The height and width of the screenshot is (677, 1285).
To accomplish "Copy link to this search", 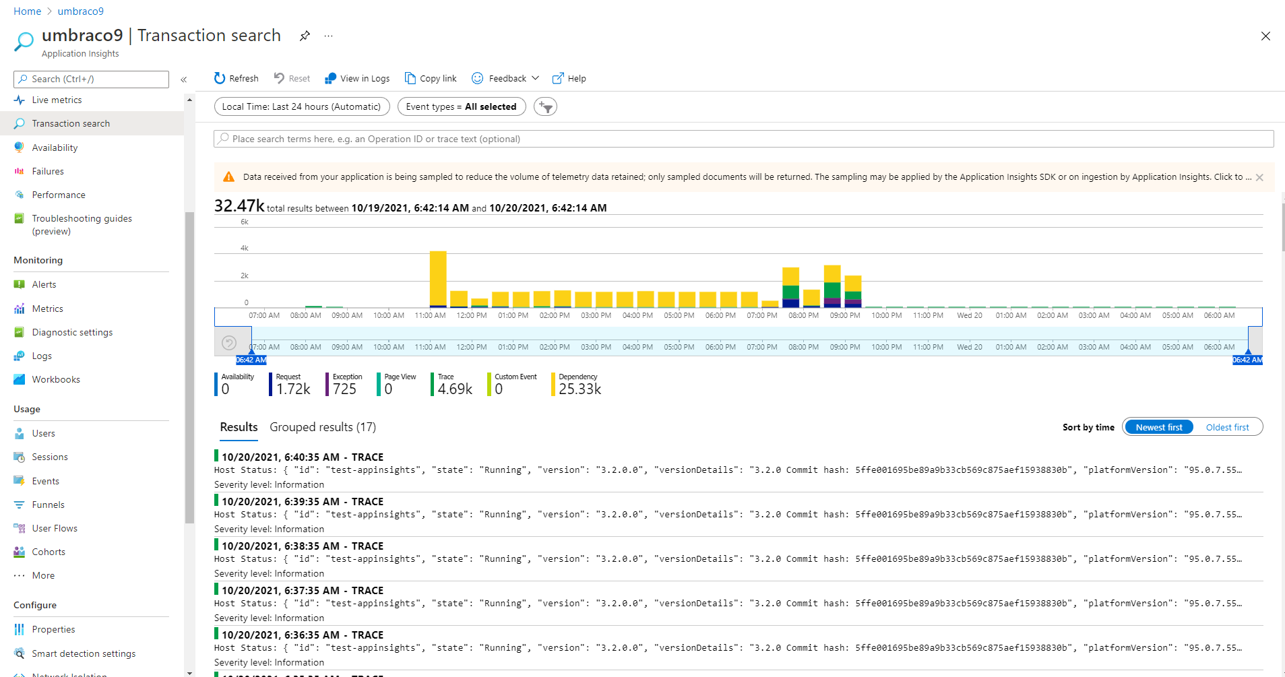I will point(431,78).
